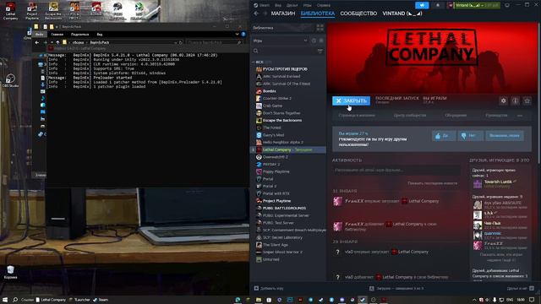Open Steam notifications bell
This screenshot has width=541, height=304.
coord(438,5)
